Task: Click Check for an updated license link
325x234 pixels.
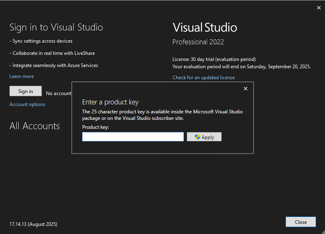Action: (x=203, y=78)
